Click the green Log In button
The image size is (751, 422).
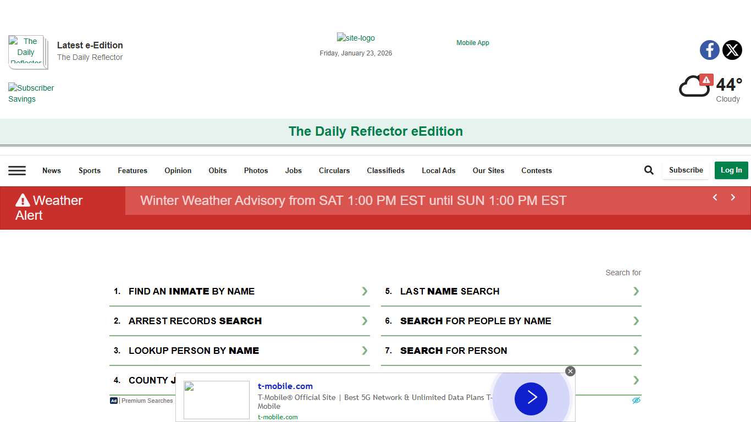(x=731, y=170)
